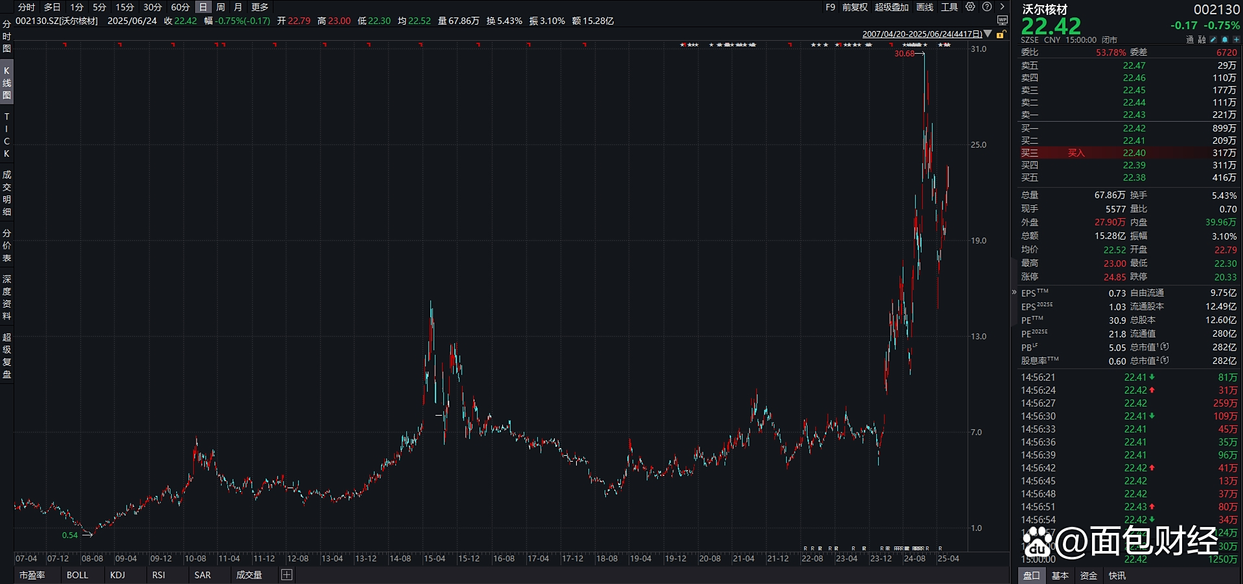Viewport: 1243px width, 584px height.
Task: Set a price alert with bell icon
Action: point(1225,40)
